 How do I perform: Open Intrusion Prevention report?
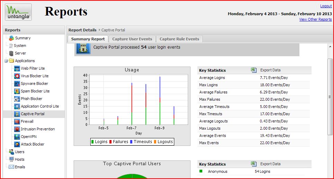pos(38,129)
